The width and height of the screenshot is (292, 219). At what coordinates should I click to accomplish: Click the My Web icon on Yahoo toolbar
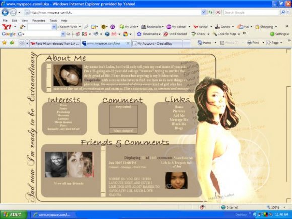click(122, 27)
